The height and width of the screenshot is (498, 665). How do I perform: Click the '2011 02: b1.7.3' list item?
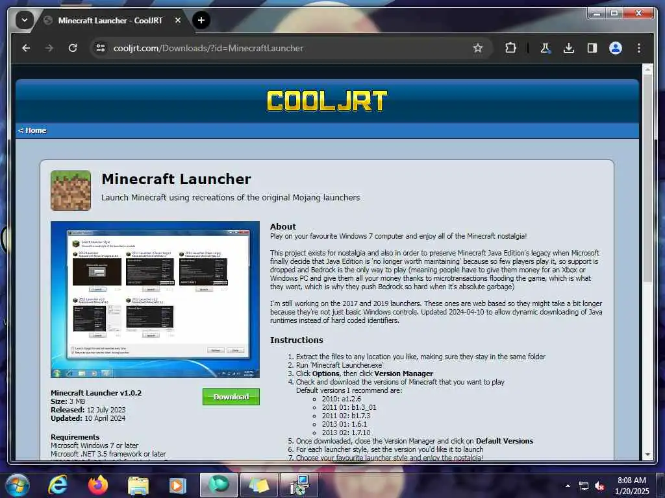tap(346, 416)
